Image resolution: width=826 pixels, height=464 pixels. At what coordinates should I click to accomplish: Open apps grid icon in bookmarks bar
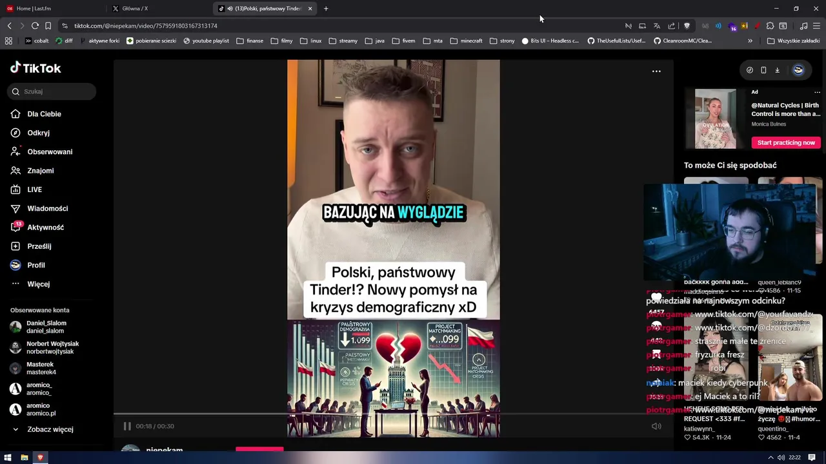(8, 41)
